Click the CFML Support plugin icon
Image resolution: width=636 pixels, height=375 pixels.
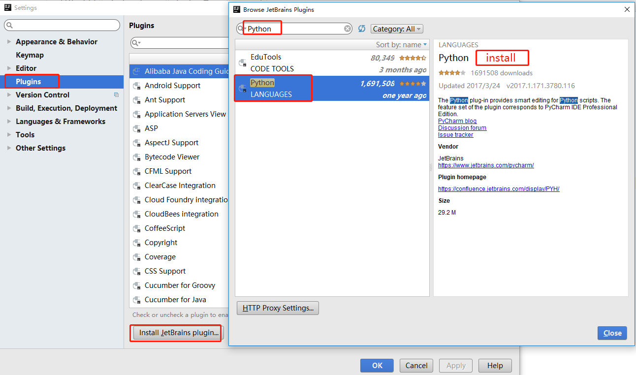tap(137, 171)
